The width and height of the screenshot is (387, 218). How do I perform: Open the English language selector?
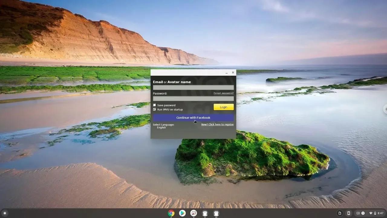[161, 127]
